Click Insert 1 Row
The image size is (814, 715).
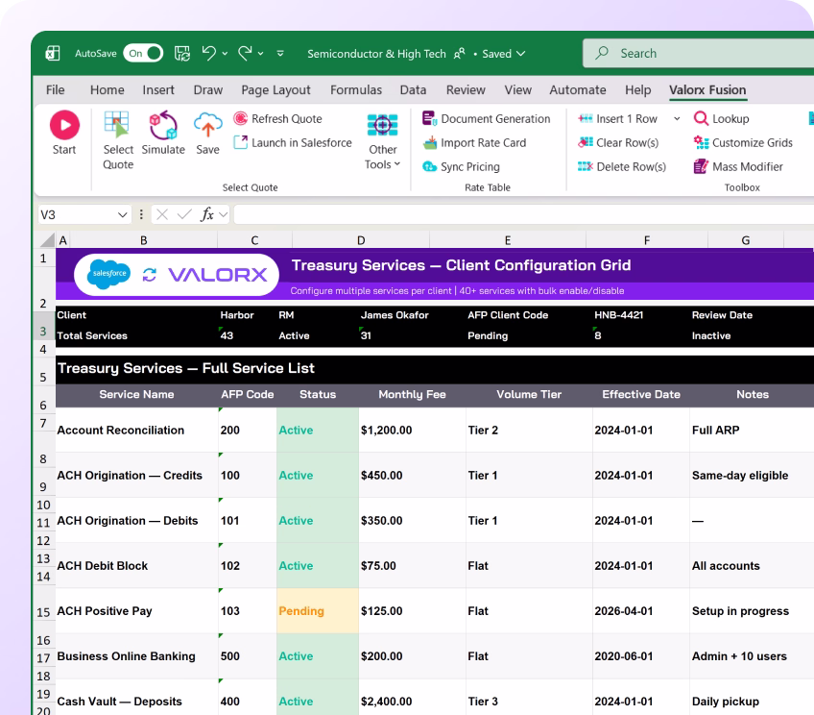point(617,118)
